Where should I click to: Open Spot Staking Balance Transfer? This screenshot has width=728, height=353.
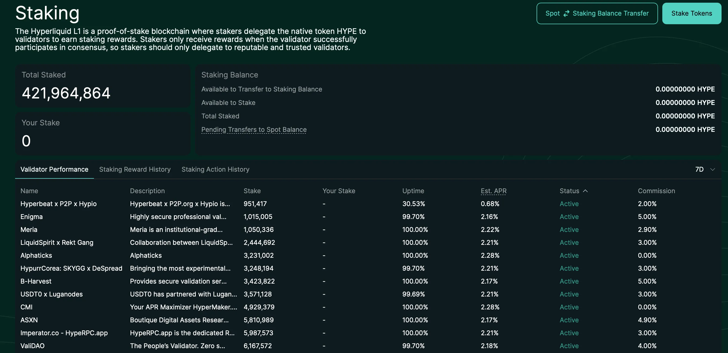pyautogui.click(x=597, y=13)
